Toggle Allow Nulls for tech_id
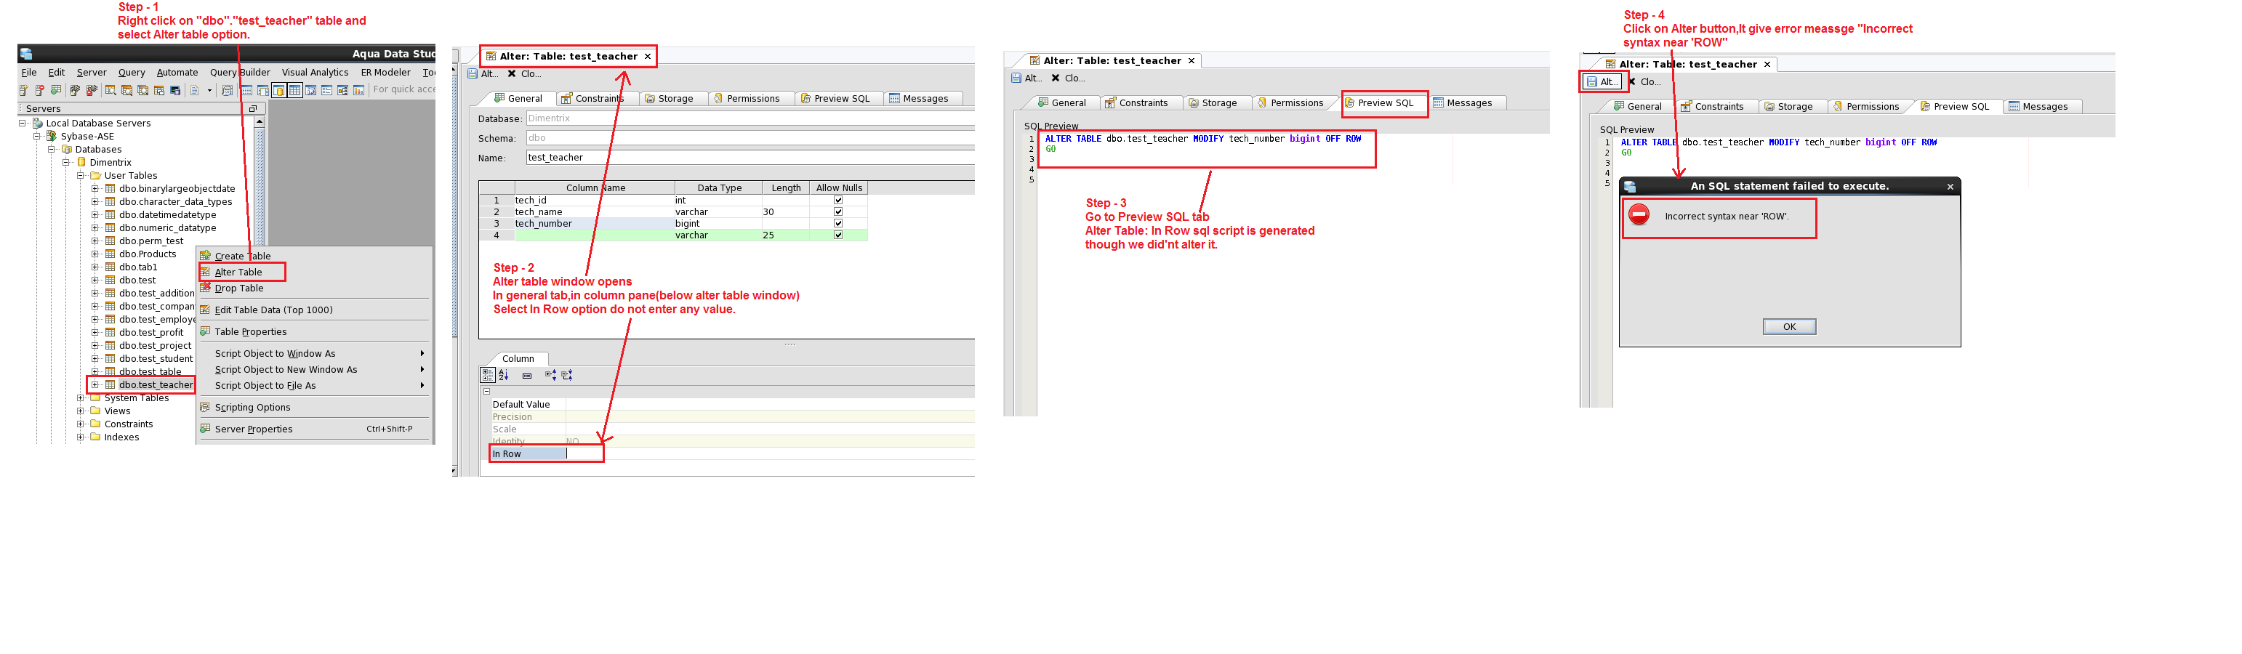 pos(838,200)
